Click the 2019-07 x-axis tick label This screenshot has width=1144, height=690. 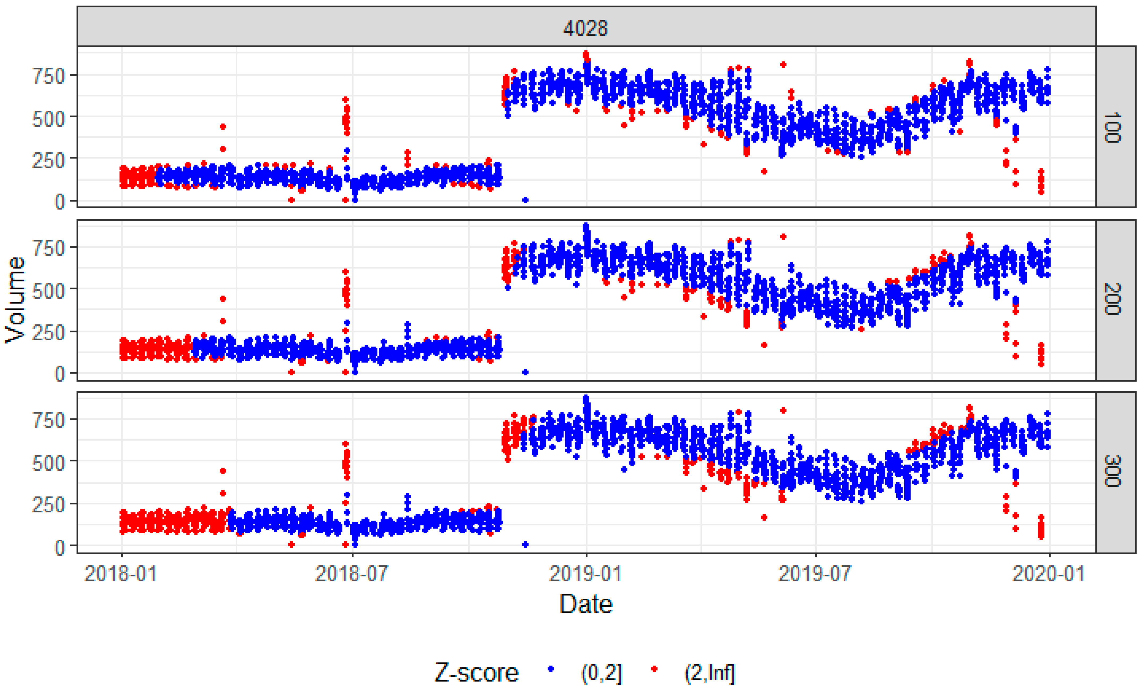click(x=815, y=574)
